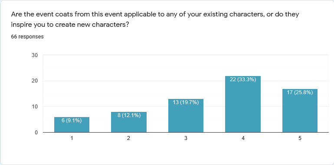Click the bar for rating 2
The image size is (334, 165).
click(x=129, y=122)
